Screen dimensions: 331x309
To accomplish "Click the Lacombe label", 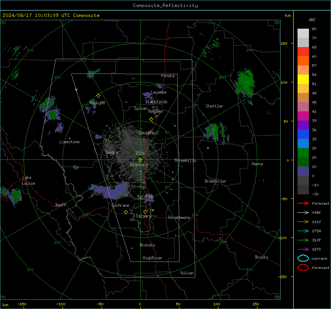I will click(159, 92).
